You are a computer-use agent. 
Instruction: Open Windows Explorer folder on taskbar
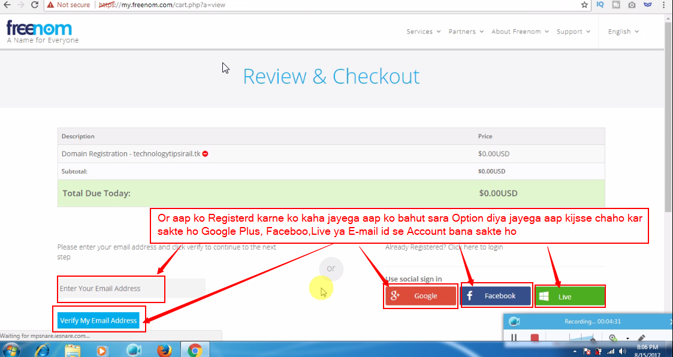pos(73,350)
